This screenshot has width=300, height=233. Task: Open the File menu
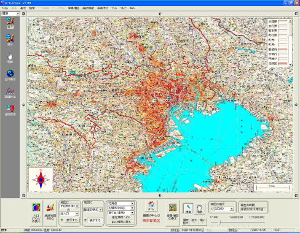(x=4, y=8)
